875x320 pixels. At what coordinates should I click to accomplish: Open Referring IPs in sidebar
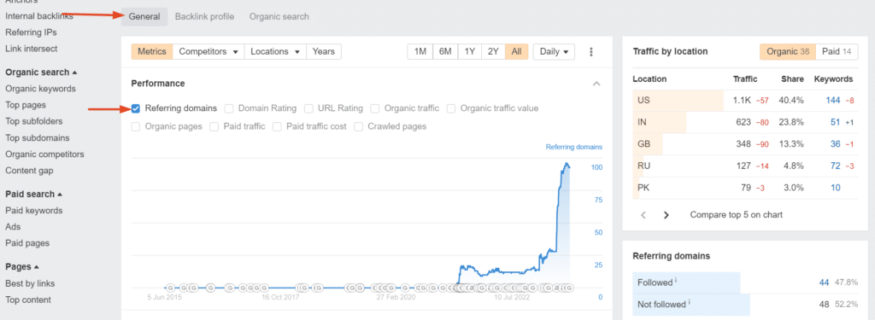[x=31, y=33]
